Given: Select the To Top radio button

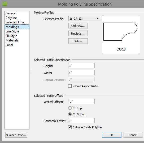Looking at the screenshot, I should (70, 108).
